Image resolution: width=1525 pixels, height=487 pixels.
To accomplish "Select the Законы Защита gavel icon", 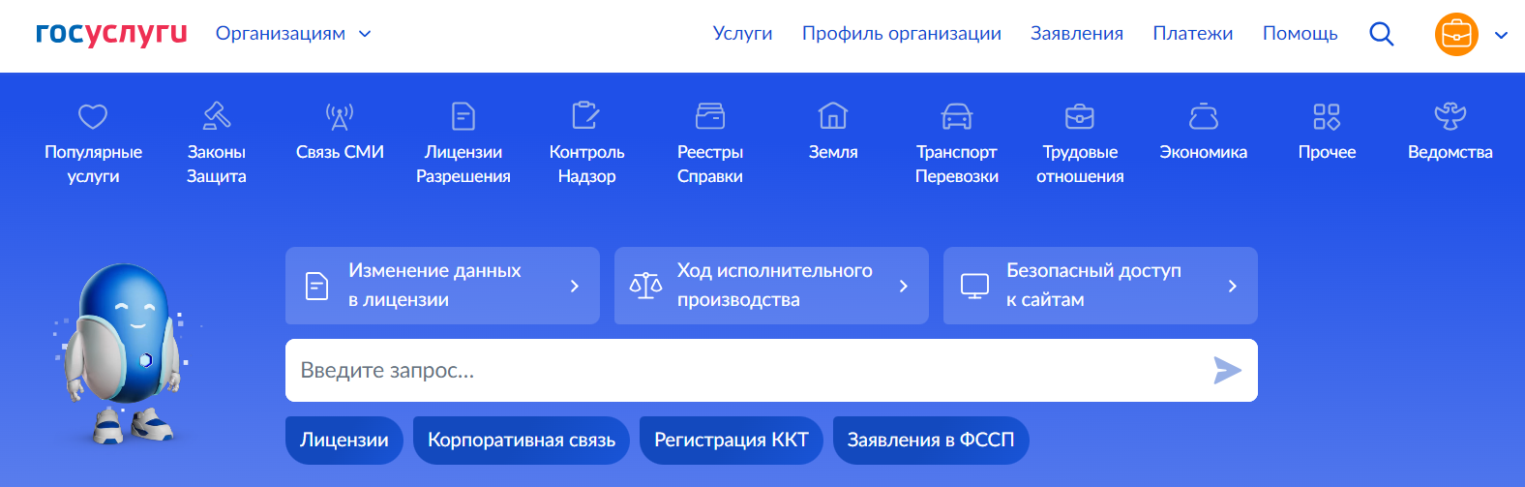I will [x=216, y=117].
